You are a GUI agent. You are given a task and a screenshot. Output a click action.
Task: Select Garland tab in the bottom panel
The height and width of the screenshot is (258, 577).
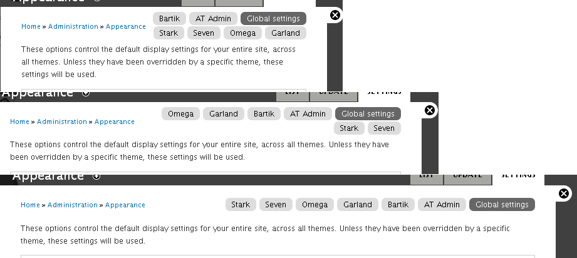358,205
